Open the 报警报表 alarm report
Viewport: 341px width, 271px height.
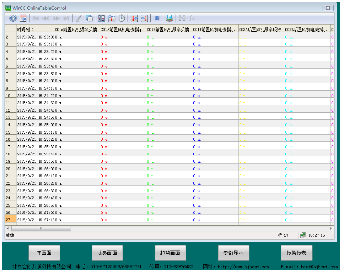pyautogui.click(x=297, y=253)
